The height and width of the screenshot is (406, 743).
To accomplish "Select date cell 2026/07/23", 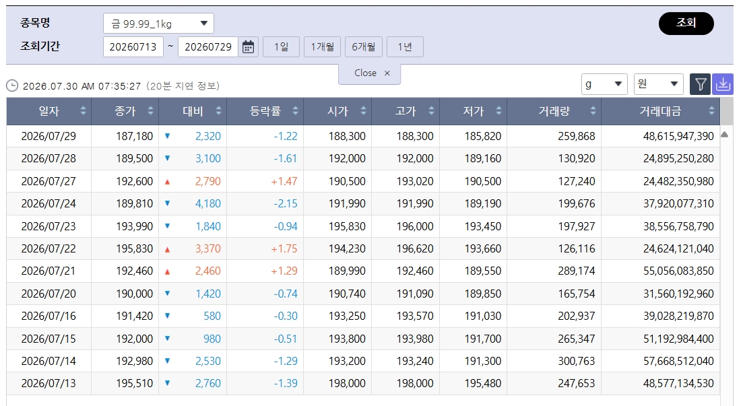I will tap(49, 226).
